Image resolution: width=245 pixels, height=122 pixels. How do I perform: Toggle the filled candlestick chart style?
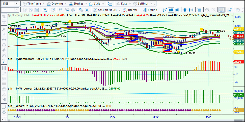[171, 10]
